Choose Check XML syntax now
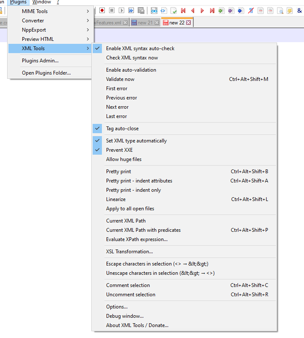The image size is (304, 338). point(184,58)
